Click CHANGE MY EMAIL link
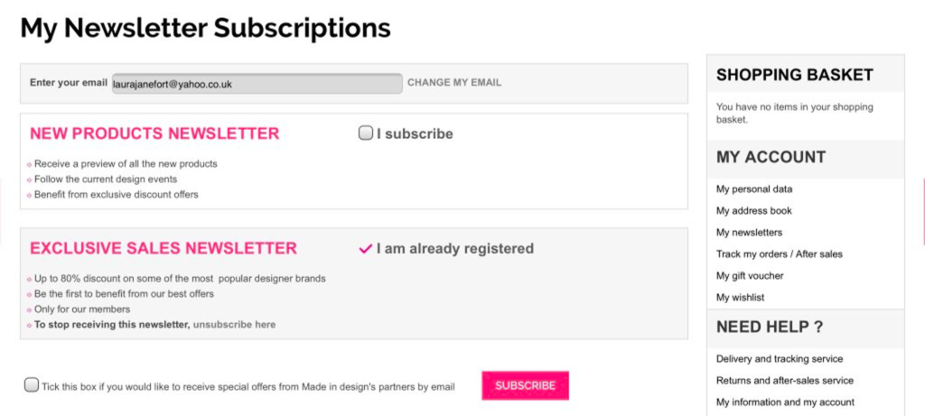 (x=454, y=83)
